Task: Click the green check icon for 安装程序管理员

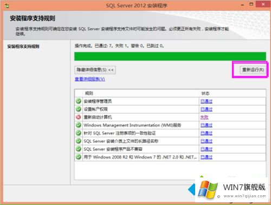Action: pos(79,101)
